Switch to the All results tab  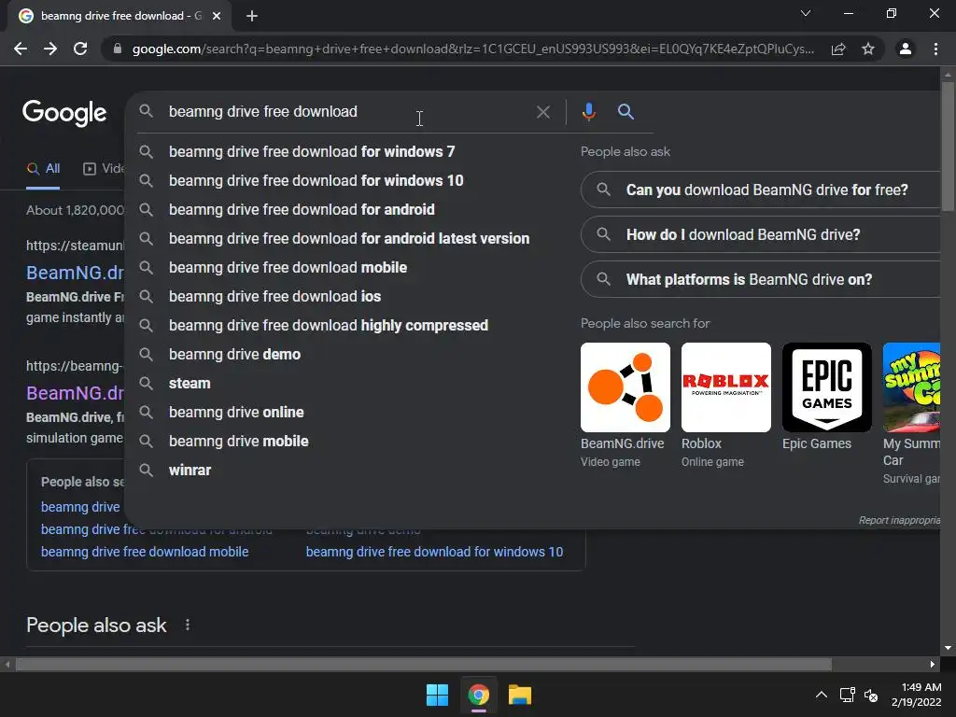(43, 169)
